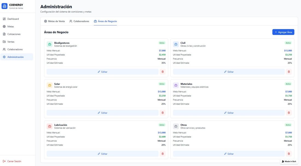Click the Civil card title text
Image resolution: width=301 pixels, height=166 pixels.
(x=183, y=43)
